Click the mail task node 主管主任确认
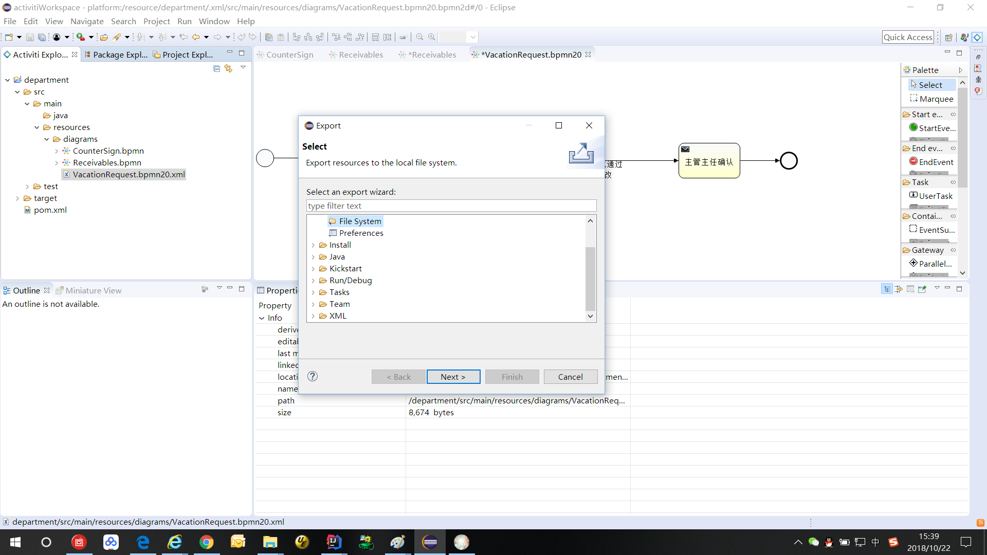Viewport: 987px width, 555px height. coord(709,161)
